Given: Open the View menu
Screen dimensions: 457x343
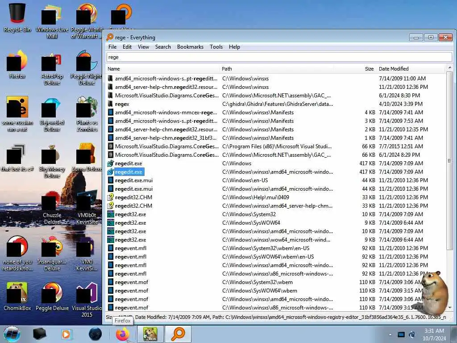Looking at the screenshot, I should click(143, 47).
